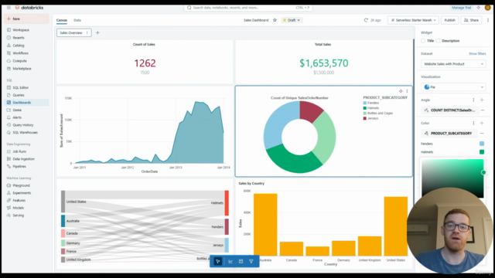Open the Draft status dropdown
Viewport: 495px width, 278px height.
tap(292, 20)
